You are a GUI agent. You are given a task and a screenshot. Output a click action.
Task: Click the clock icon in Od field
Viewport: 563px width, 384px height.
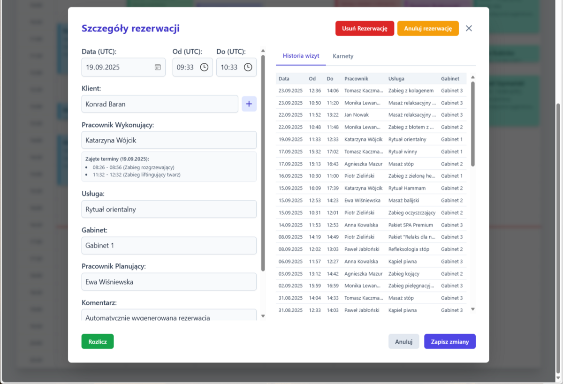[204, 67]
